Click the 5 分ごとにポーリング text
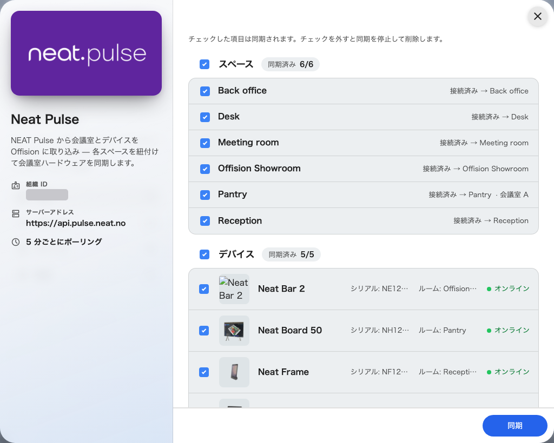Viewport: 554px width, 443px height. click(x=64, y=242)
